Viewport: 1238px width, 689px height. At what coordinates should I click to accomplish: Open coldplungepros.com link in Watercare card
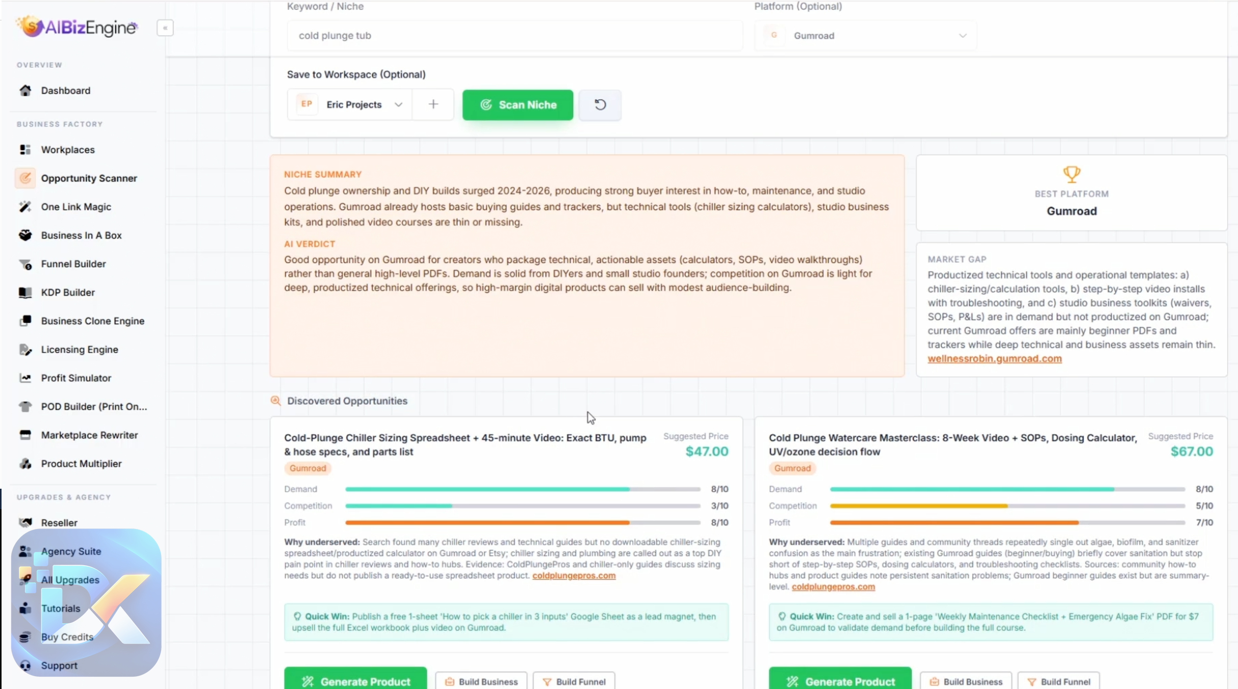click(x=833, y=587)
